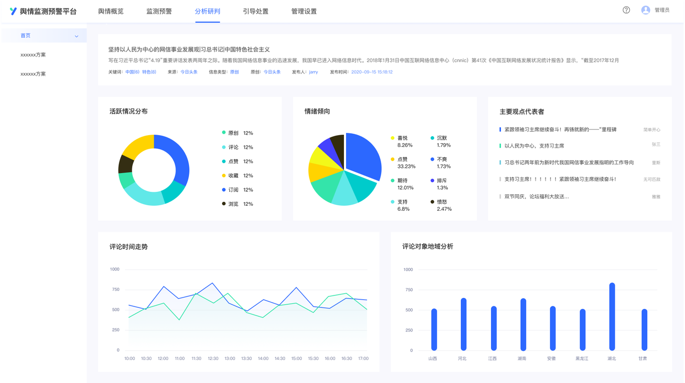Screen dimensions: 685x383
Task: Toggle the 支持 6.8% legend item
Action: click(x=400, y=205)
